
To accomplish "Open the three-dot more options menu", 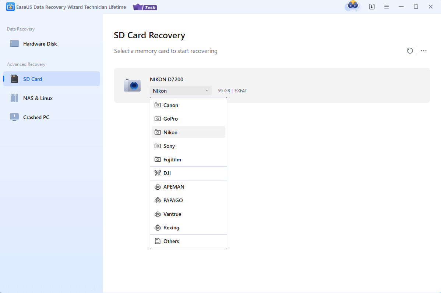I will 423,51.
